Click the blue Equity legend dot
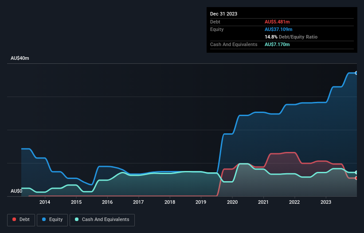The width and height of the screenshot is (364, 233). [x=44, y=219]
